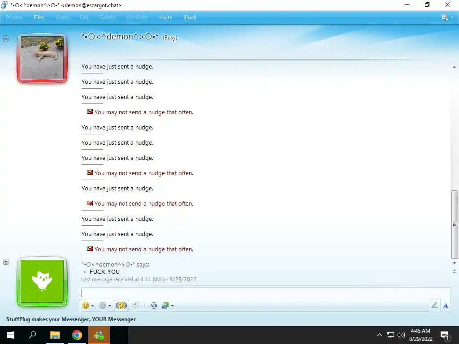Open File Explorer from taskbar
This screenshot has width=459, height=344.
click(55, 335)
